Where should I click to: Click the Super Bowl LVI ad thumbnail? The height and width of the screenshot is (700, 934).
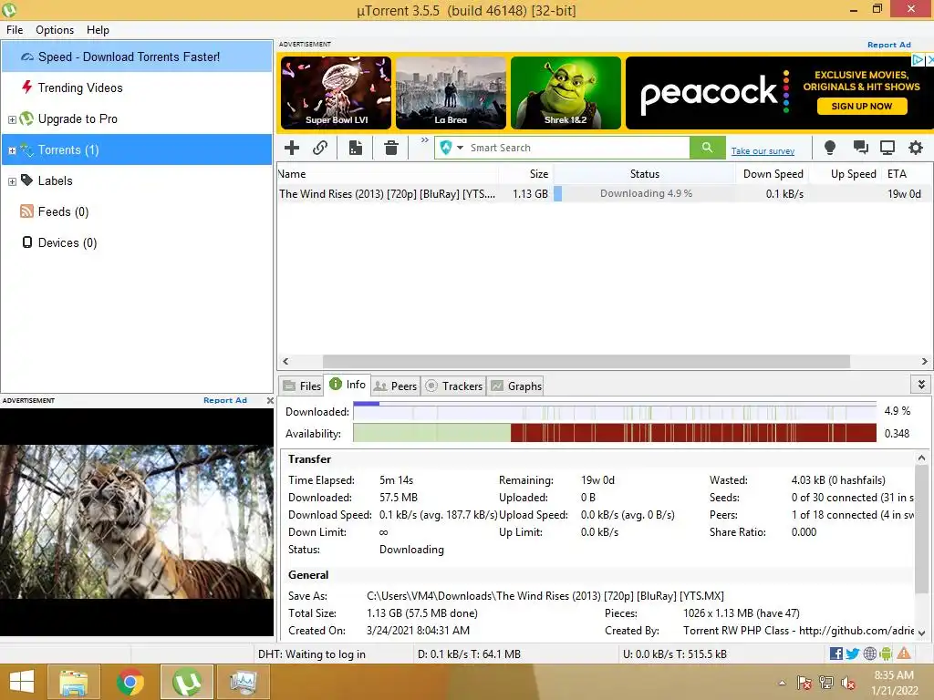point(336,93)
